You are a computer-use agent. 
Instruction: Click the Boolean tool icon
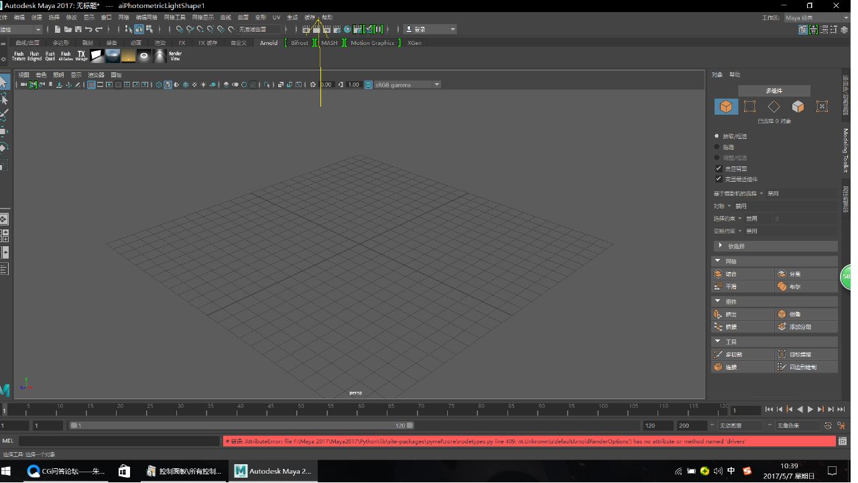click(x=806, y=286)
